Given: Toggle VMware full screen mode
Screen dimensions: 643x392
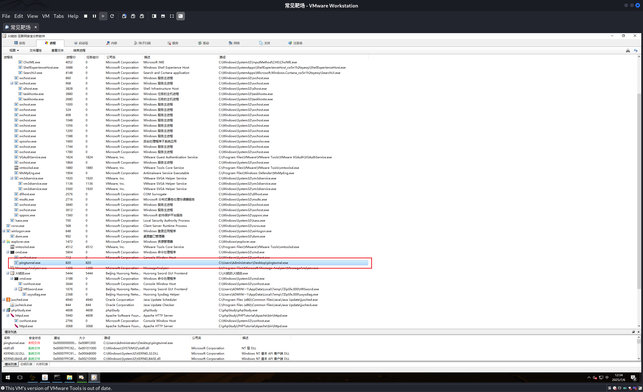Looking at the screenshot, I should (x=172, y=16).
